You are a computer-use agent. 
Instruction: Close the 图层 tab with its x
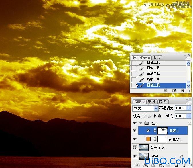point(143,102)
